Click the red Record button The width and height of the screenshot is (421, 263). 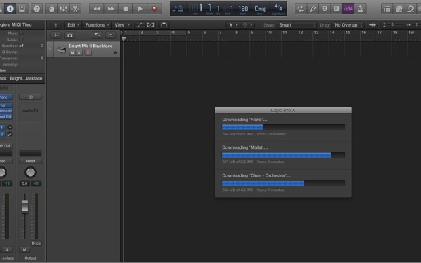(x=154, y=9)
